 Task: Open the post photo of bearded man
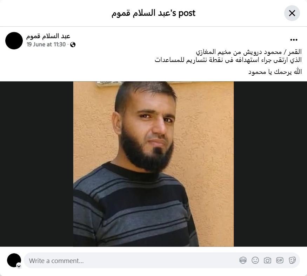(x=153, y=164)
